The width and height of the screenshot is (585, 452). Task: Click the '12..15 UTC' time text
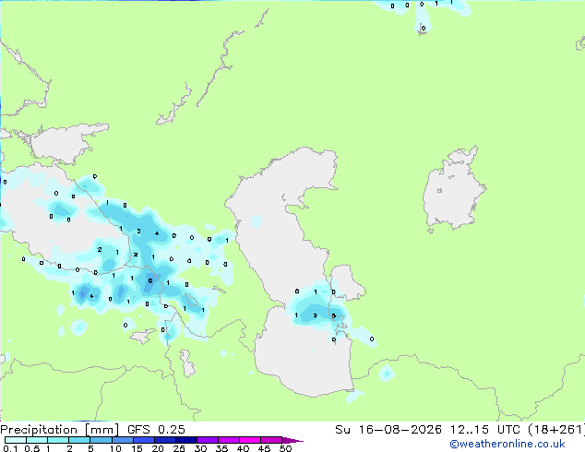coord(484,430)
